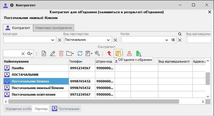
Task: Click the purple user icon in title bar
Action: [5, 5]
